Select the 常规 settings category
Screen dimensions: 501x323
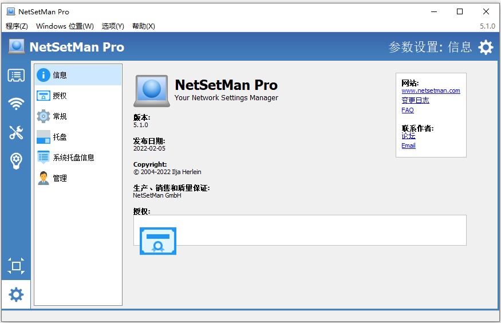[x=78, y=116]
